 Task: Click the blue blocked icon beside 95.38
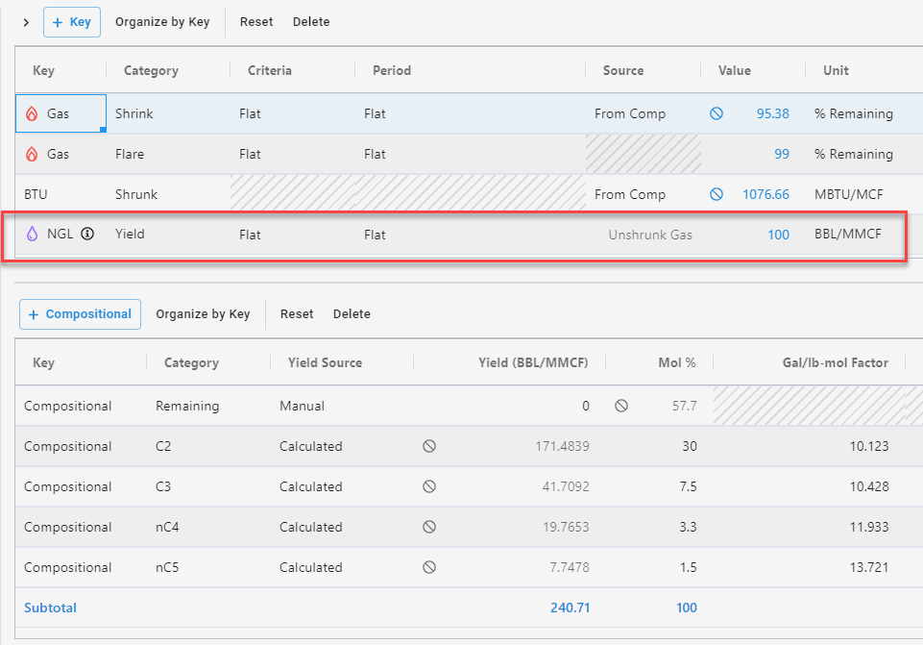pyautogui.click(x=716, y=113)
